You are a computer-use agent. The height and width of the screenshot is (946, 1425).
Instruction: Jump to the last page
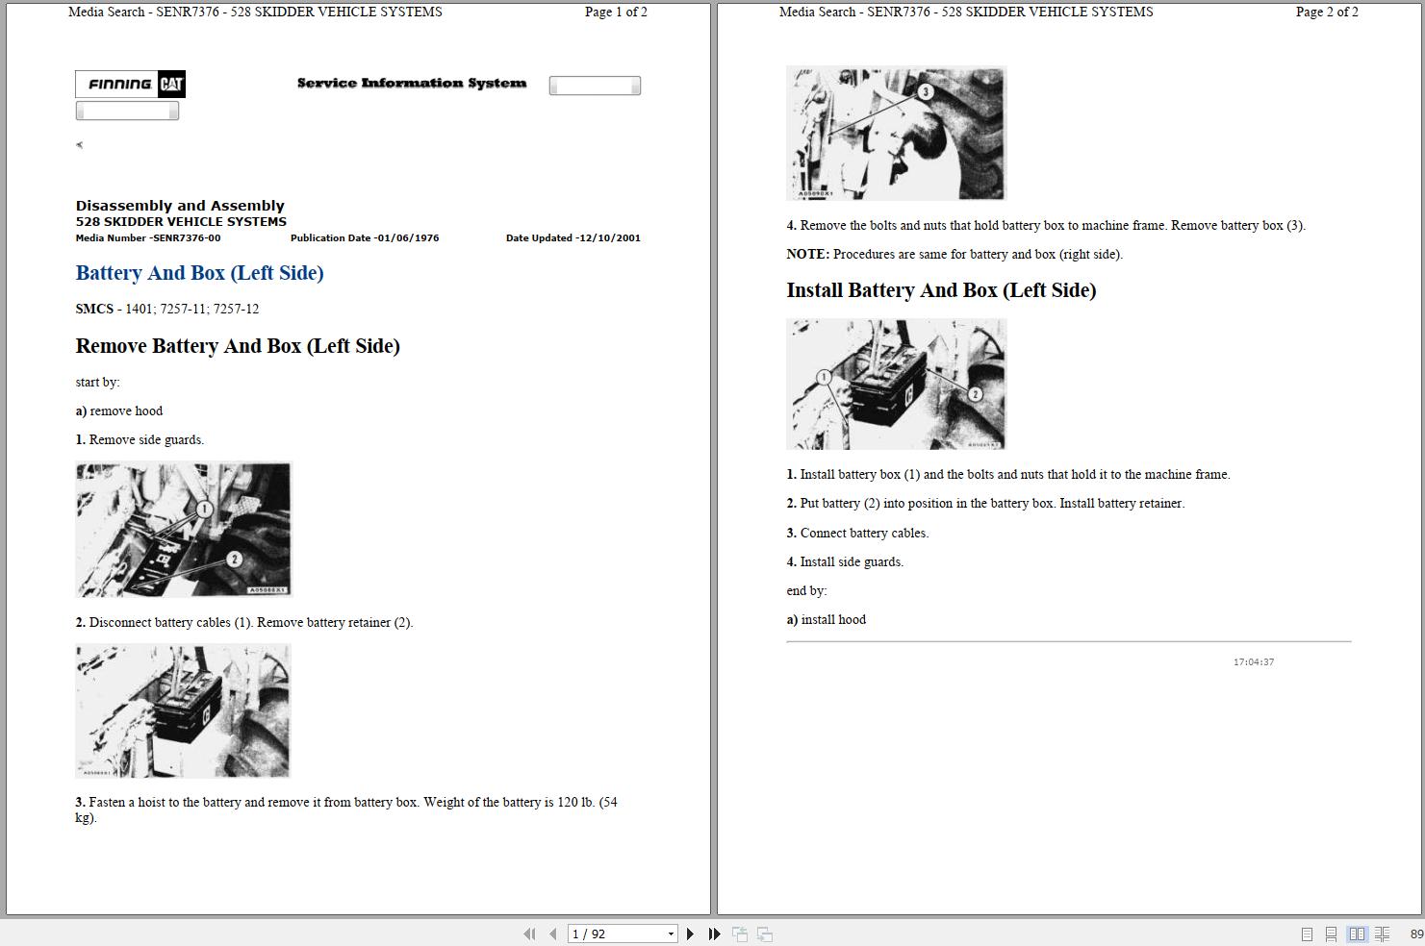[713, 934]
